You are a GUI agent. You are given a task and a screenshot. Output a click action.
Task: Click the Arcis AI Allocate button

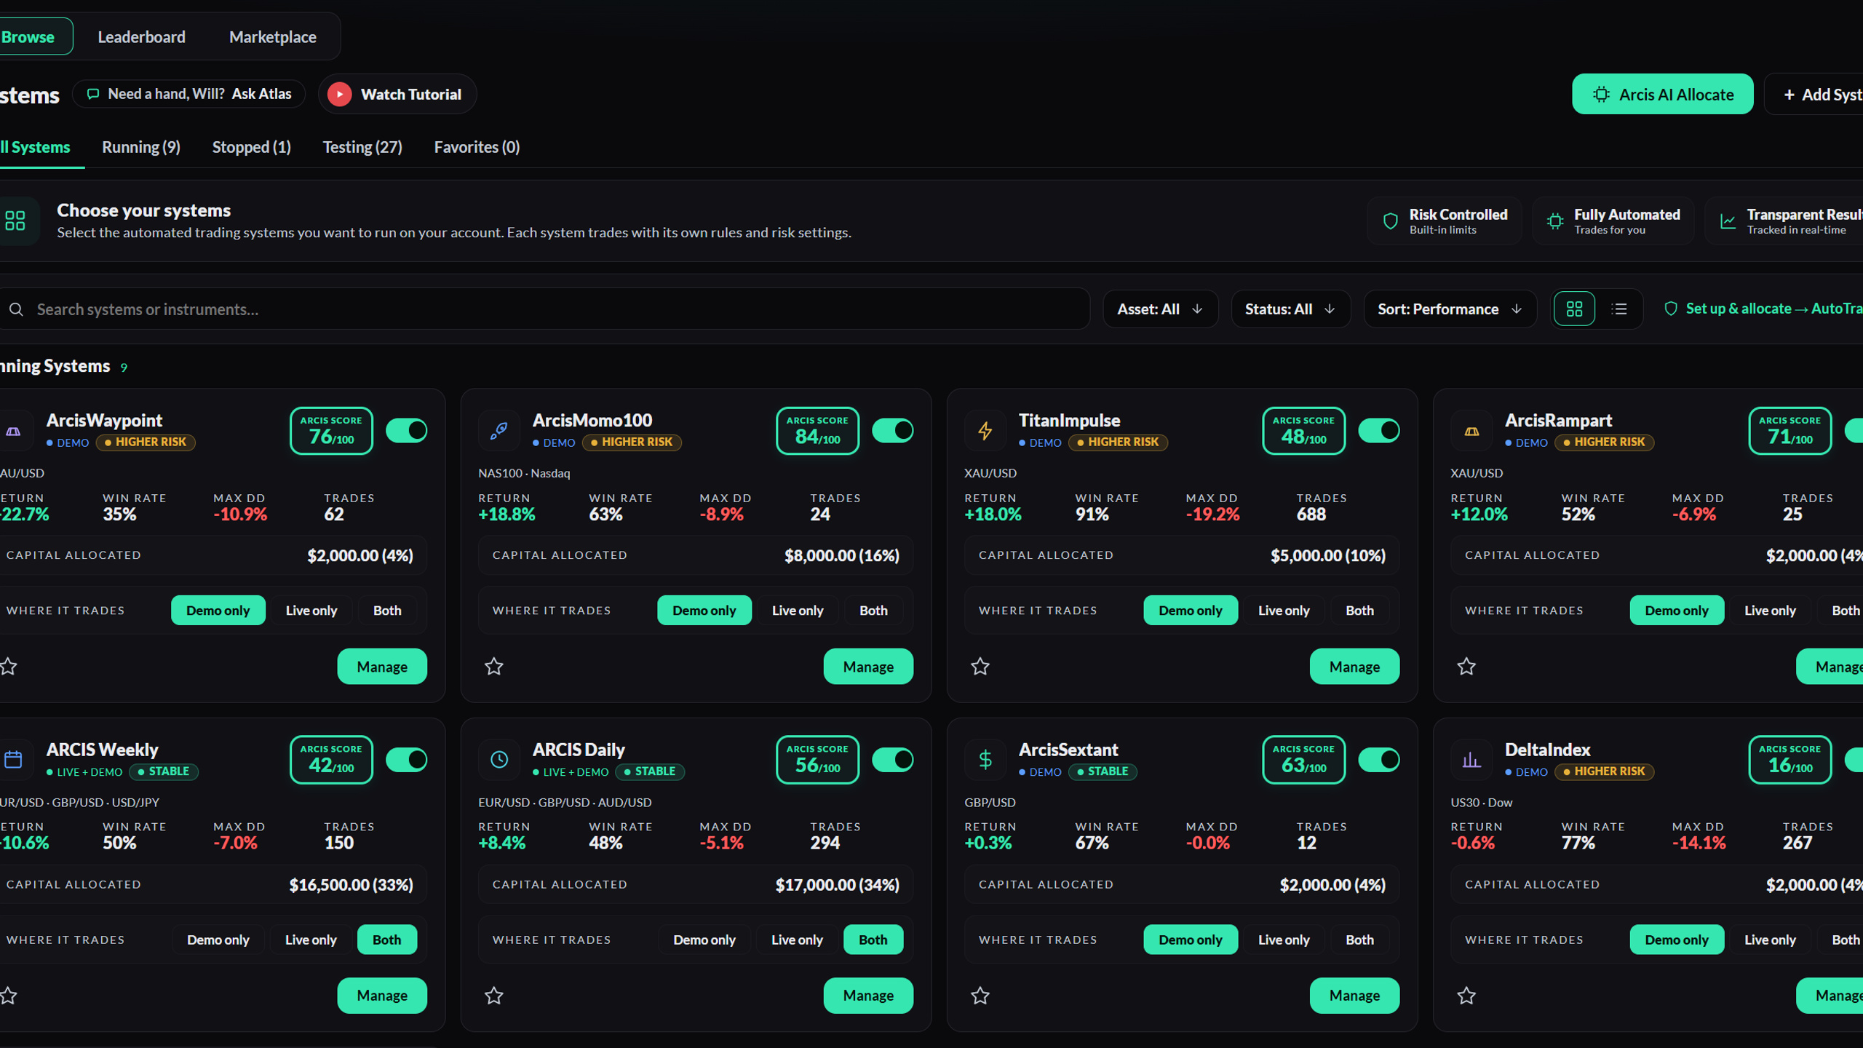click(x=1662, y=94)
